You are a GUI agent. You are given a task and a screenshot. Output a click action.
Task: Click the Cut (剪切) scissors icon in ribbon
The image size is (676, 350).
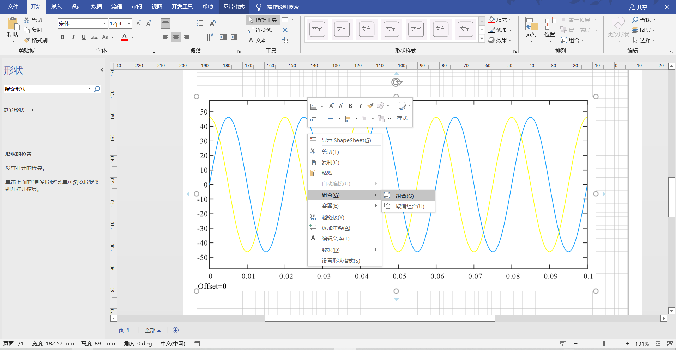pos(27,20)
